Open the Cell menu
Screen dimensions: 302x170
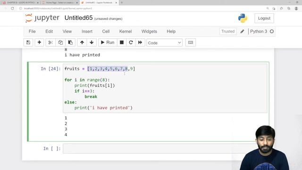tap(106, 32)
